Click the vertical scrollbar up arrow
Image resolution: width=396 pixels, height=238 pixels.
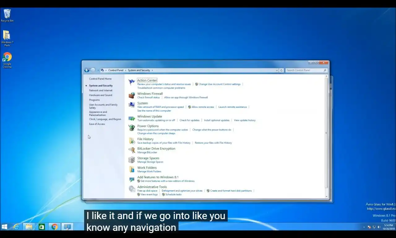pos(326,76)
